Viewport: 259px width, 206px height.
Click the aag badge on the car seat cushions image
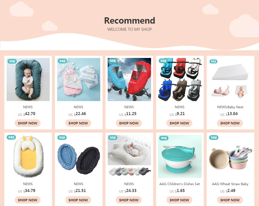[x=163, y=61]
